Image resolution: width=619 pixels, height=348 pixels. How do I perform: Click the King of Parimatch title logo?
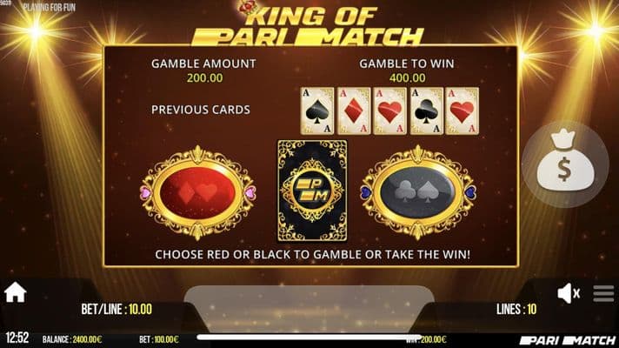tap(310, 24)
